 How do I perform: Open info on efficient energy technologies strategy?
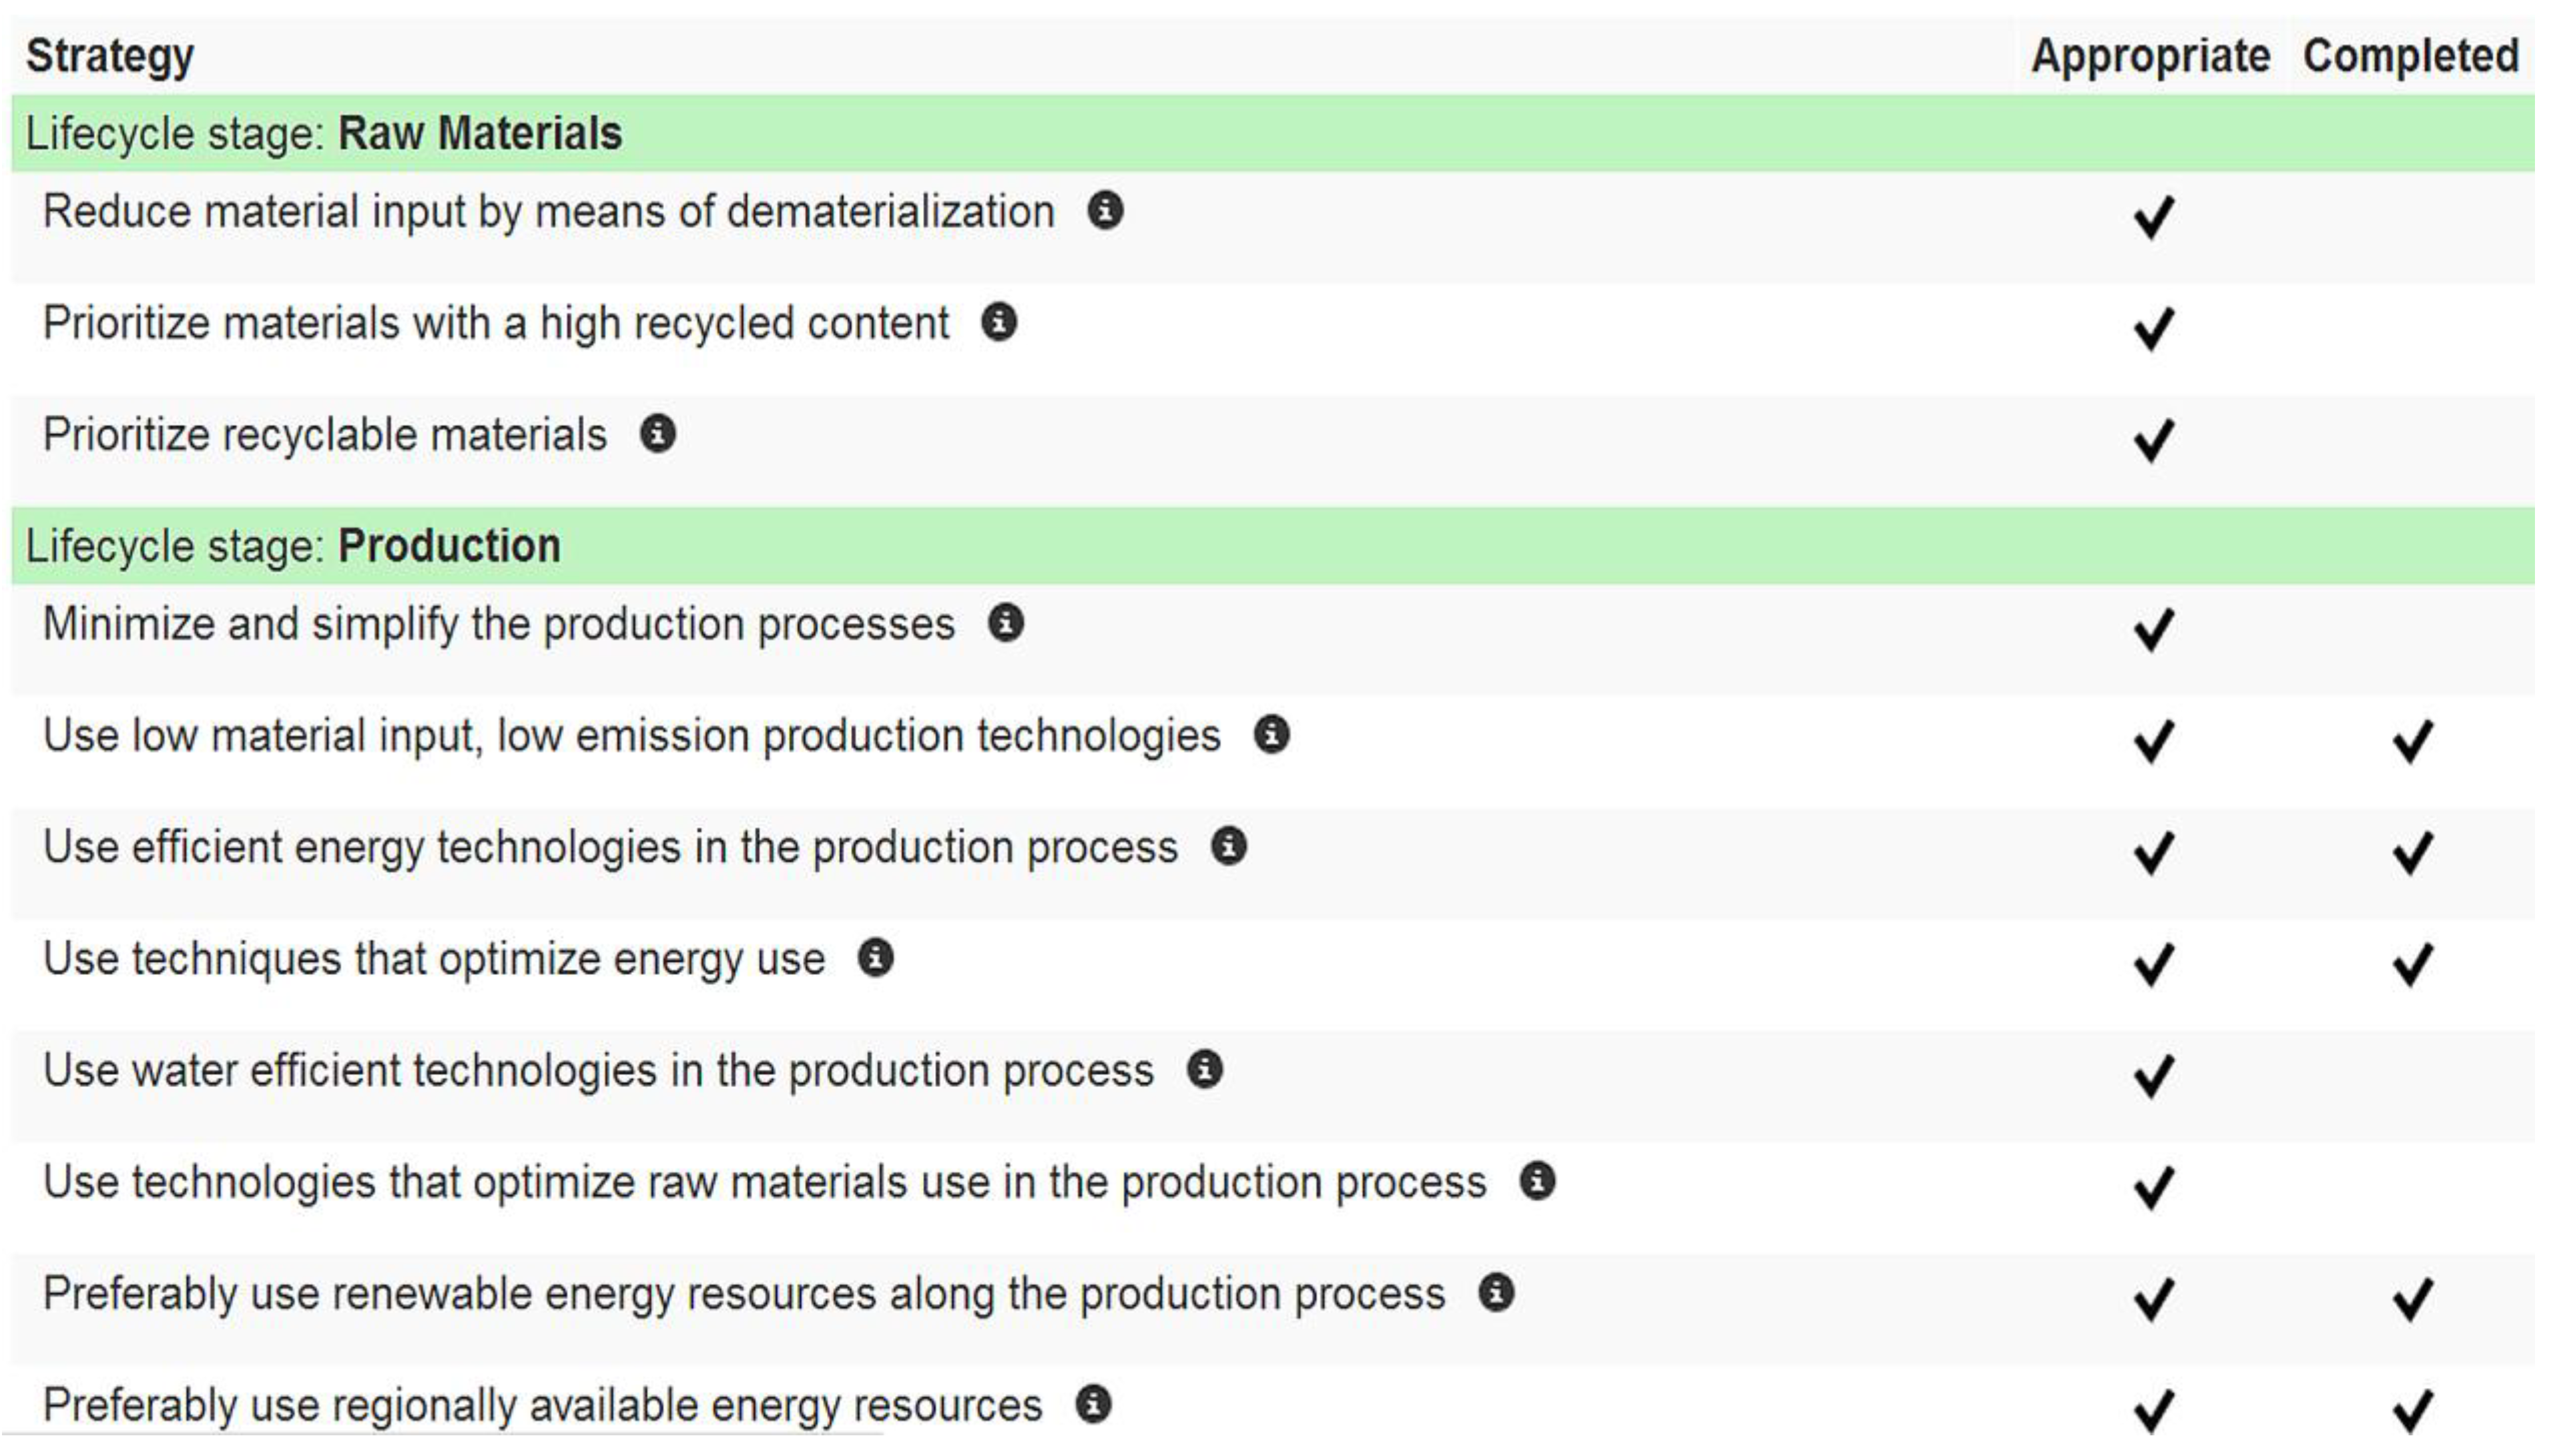(x=1228, y=847)
